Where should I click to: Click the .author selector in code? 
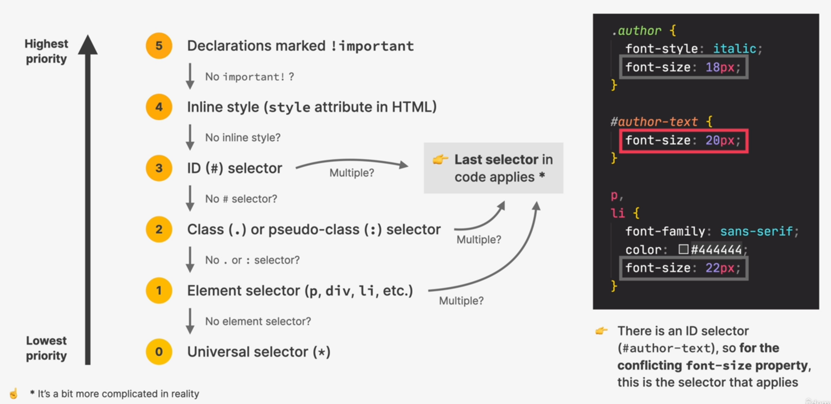pyautogui.click(x=637, y=31)
